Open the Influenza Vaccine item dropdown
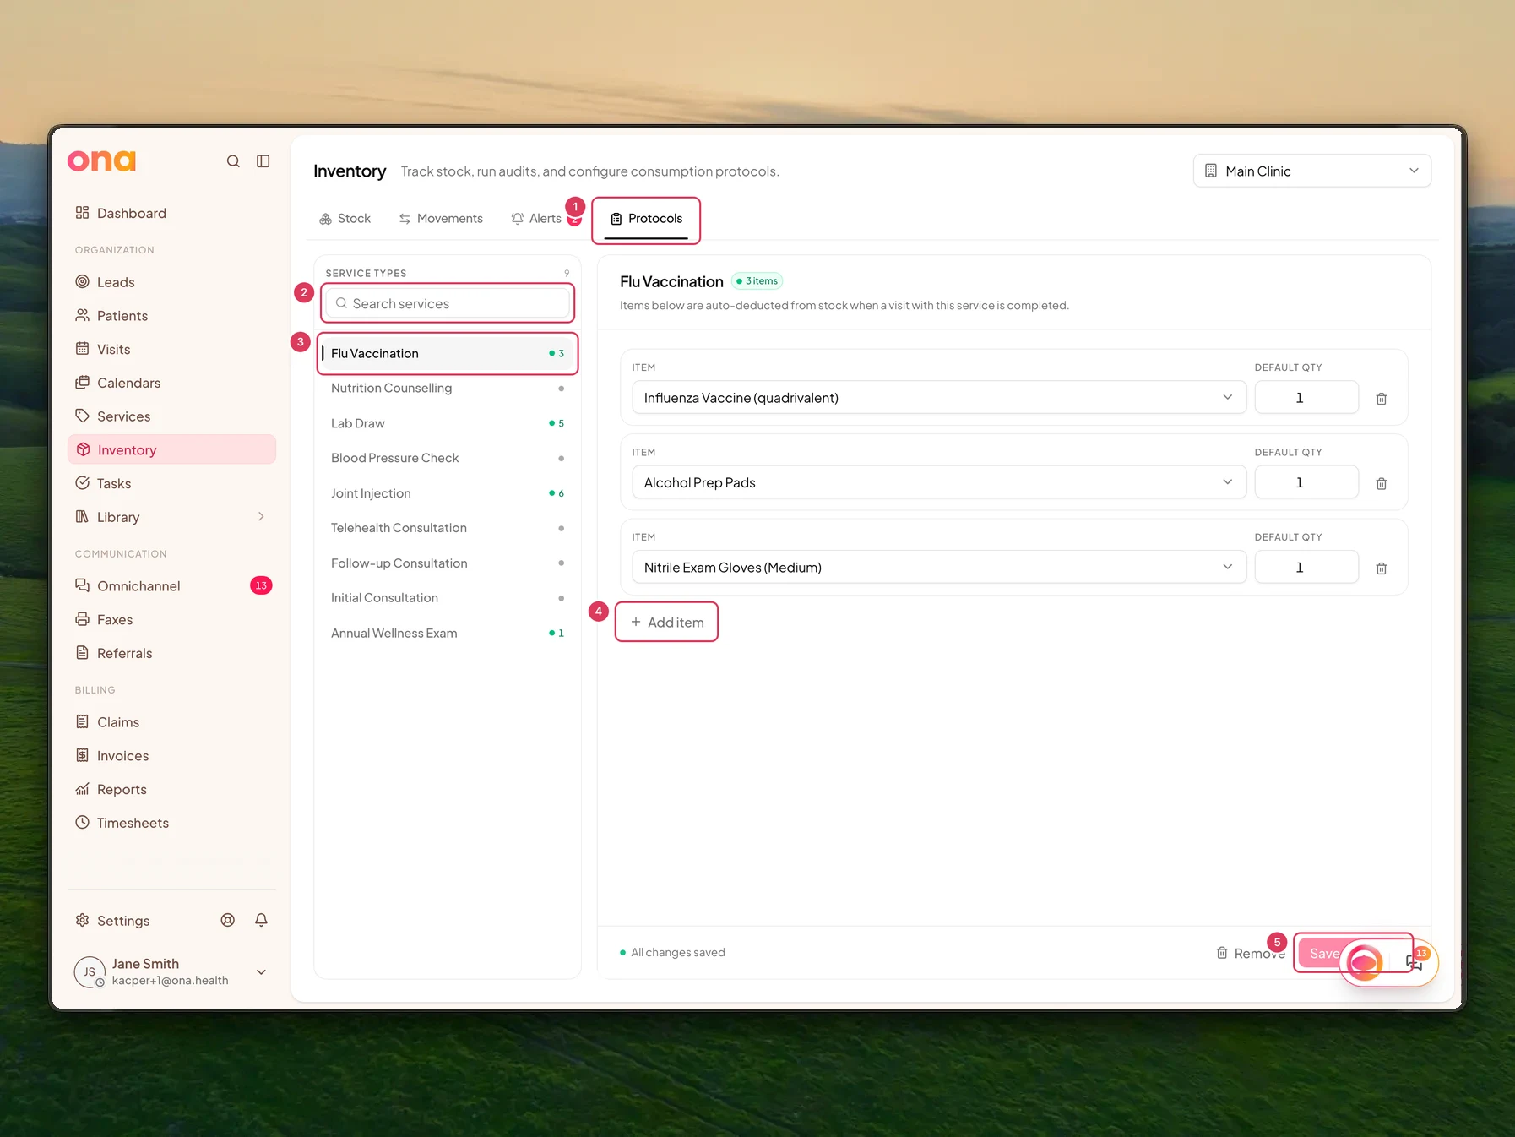 pos(939,398)
